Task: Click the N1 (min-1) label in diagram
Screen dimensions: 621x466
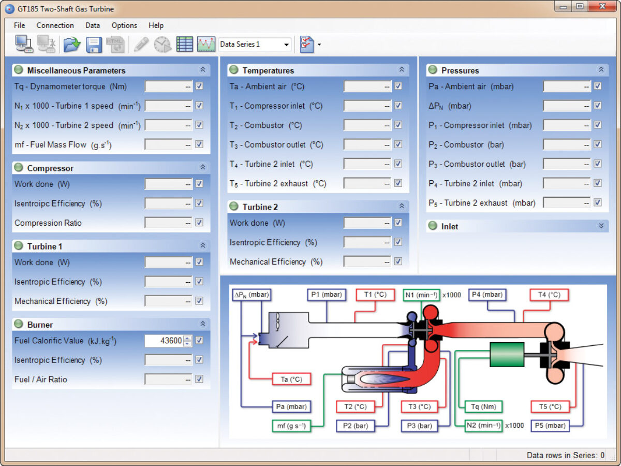Action: [421, 295]
